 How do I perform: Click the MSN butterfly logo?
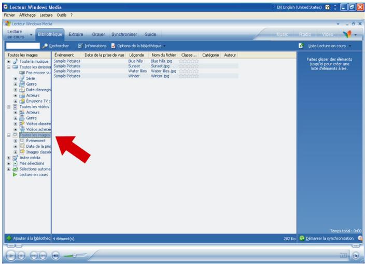click(x=347, y=34)
